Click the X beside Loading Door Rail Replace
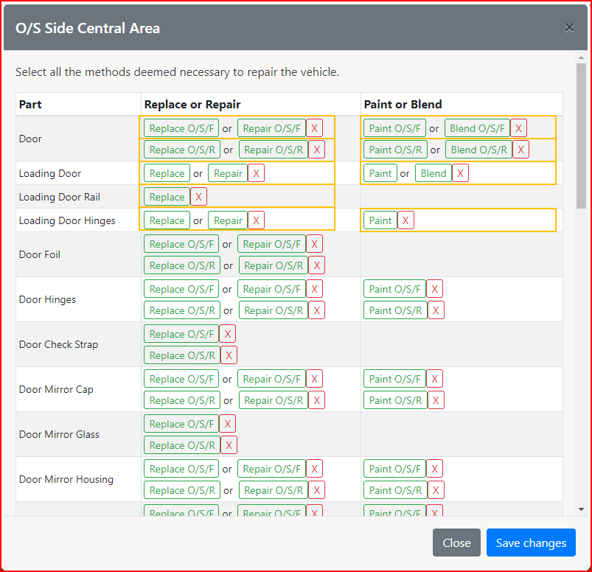The width and height of the screenshot is (592, 572). click(198, 197)
